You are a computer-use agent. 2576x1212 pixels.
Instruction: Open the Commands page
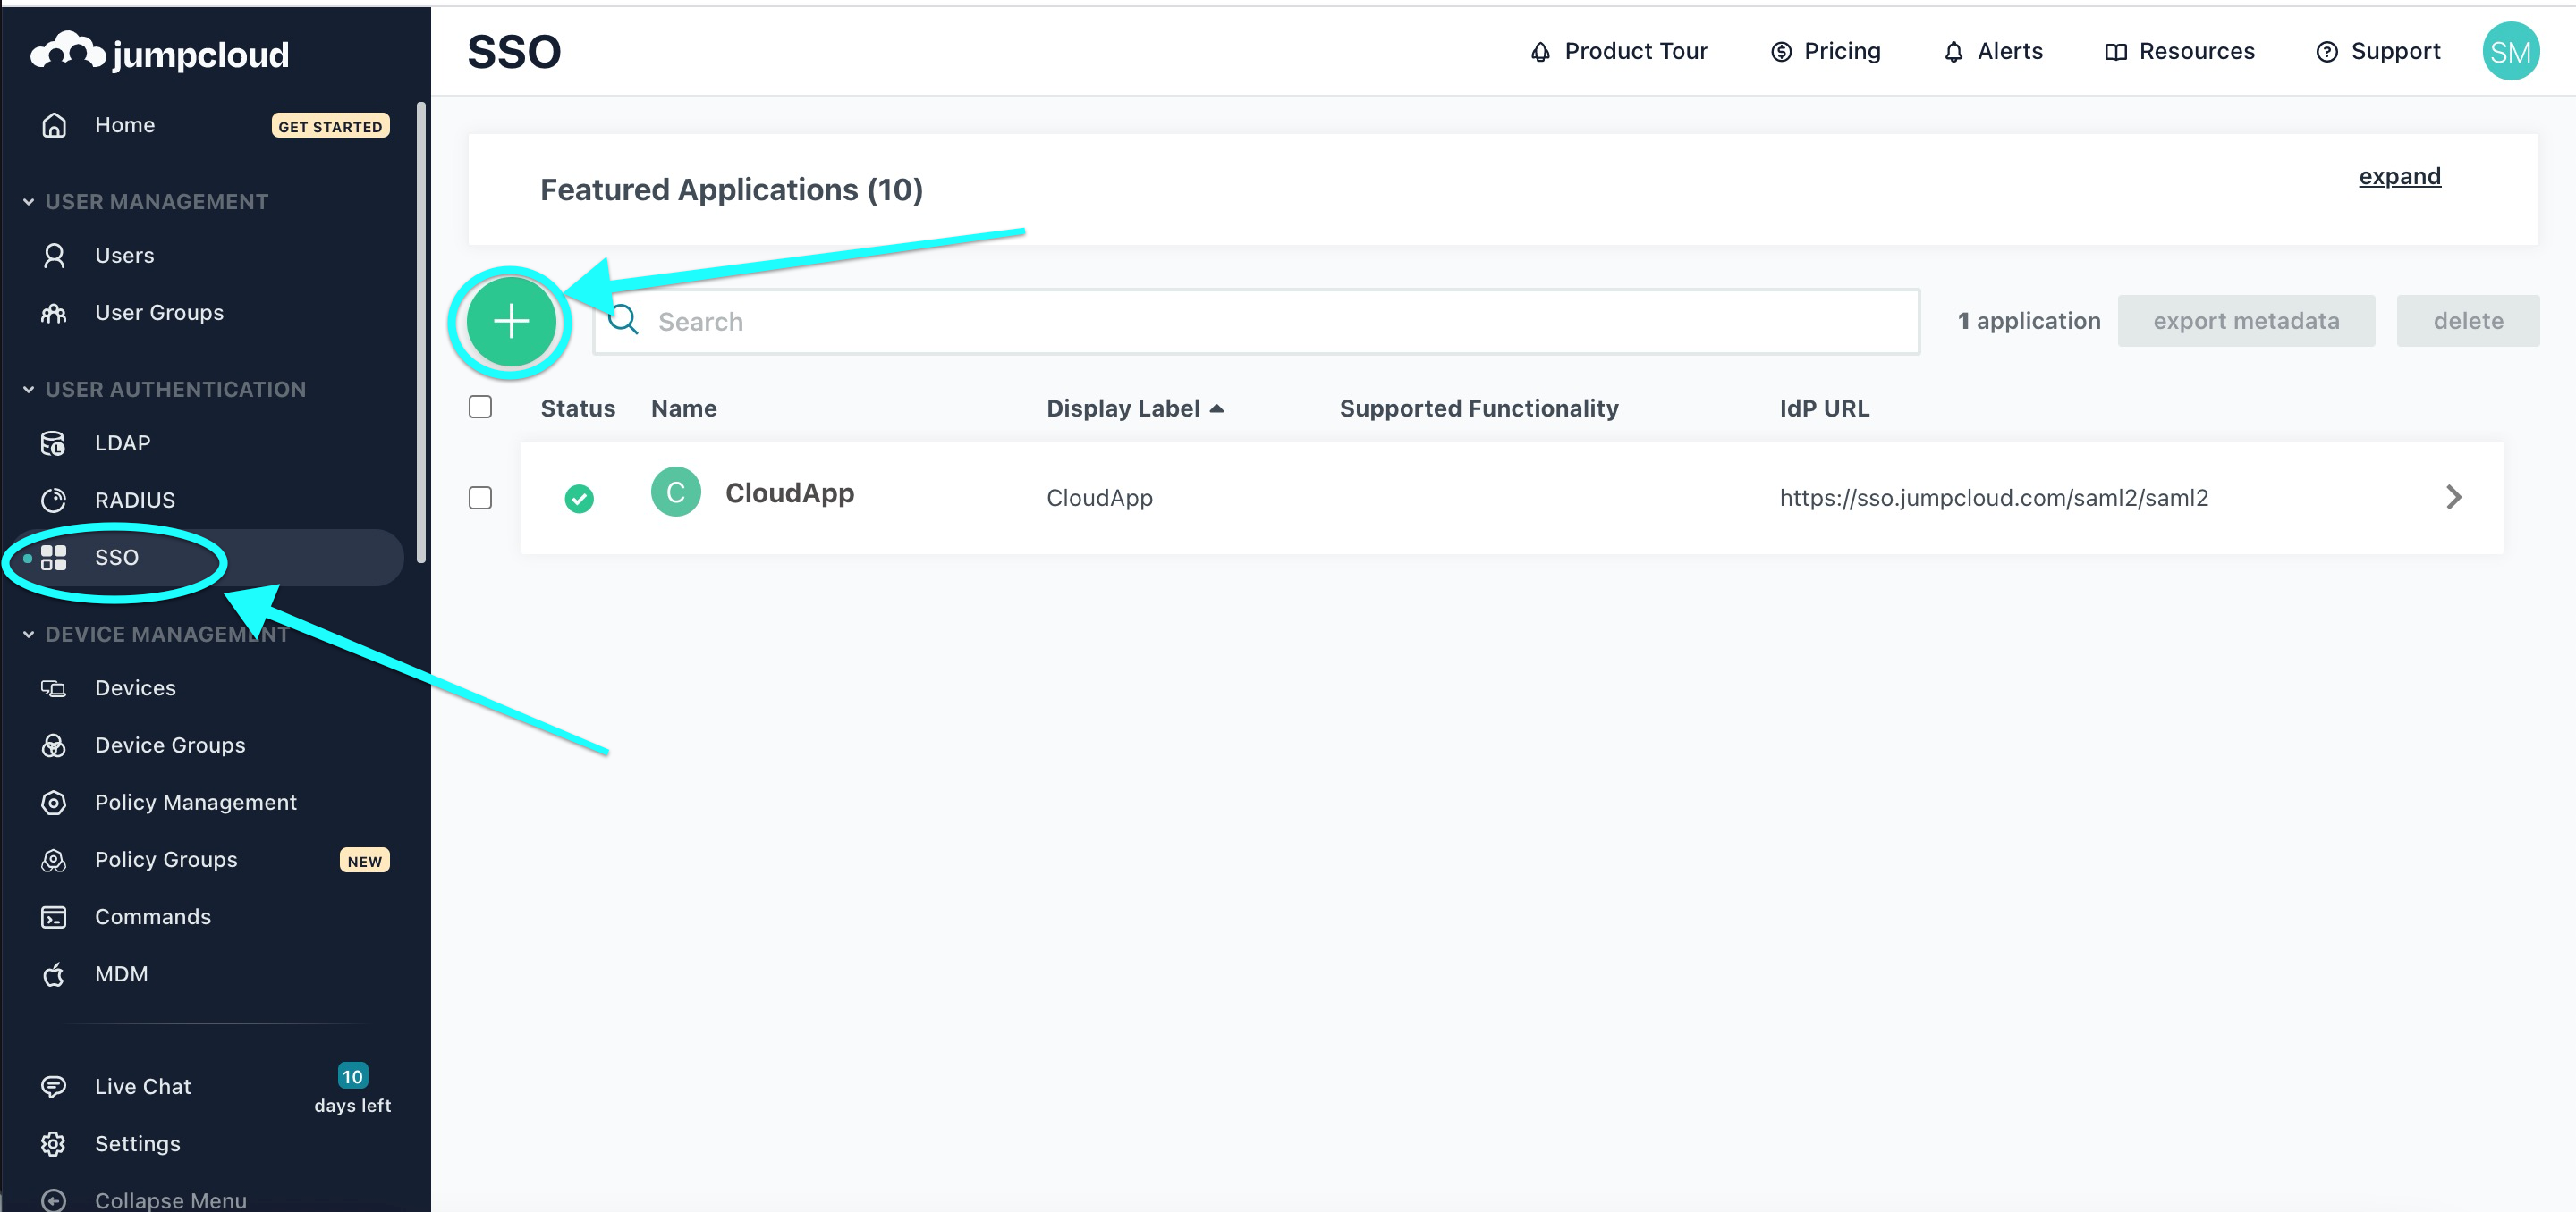pyautogui.click(x=153, y=917)
